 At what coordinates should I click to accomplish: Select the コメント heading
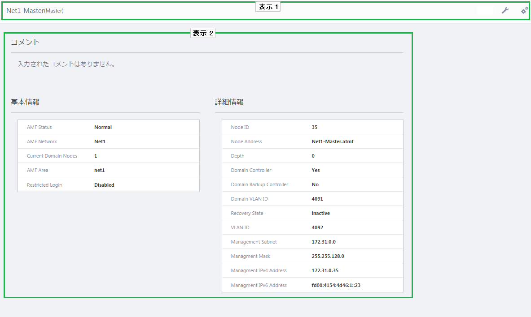(25, 42)
